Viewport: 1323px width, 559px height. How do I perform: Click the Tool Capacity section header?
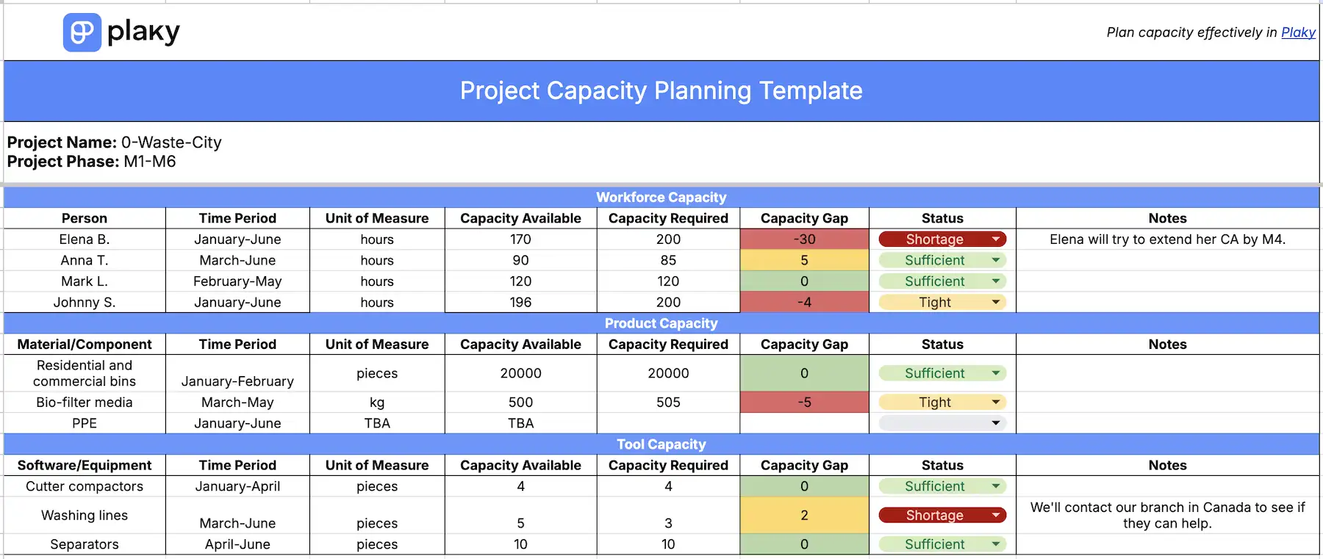coord(661,444)
